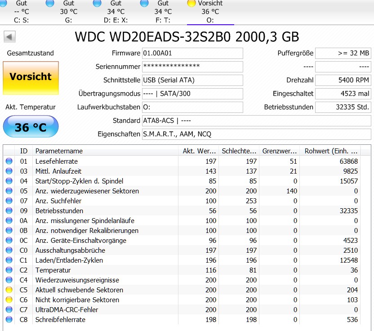Click the status icon for ID 09 Betriebsstunden

(9, 210)
